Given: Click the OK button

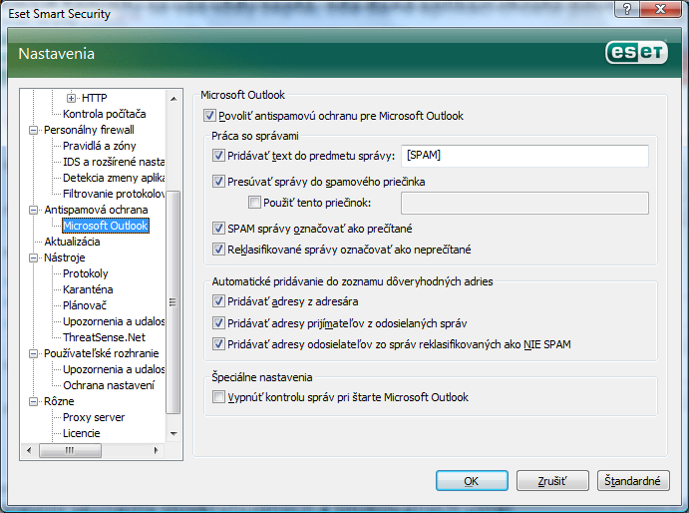Looking at the screenshot, I should tap(472, 480).
